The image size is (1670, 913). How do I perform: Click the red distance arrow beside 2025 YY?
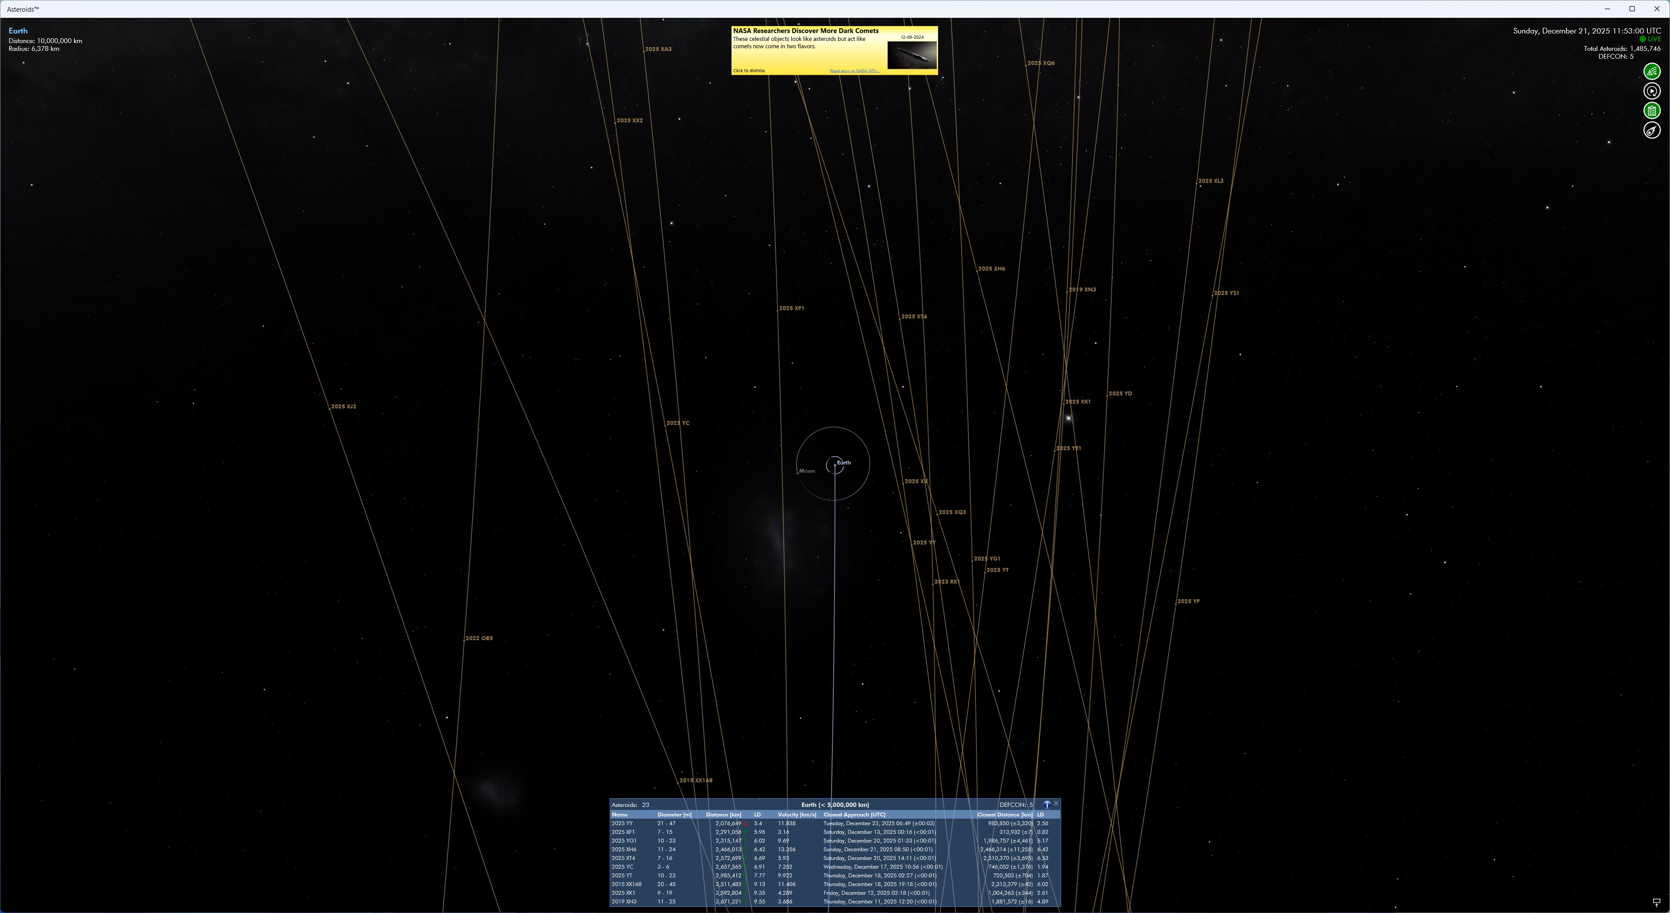pyautogui.click(x=745, y=823)
